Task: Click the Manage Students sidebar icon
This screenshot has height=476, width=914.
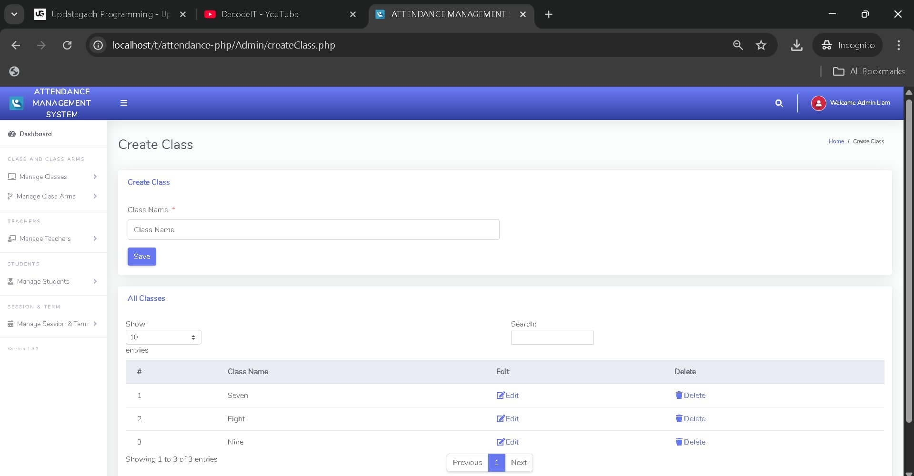Action: click(x=10, y=281)
